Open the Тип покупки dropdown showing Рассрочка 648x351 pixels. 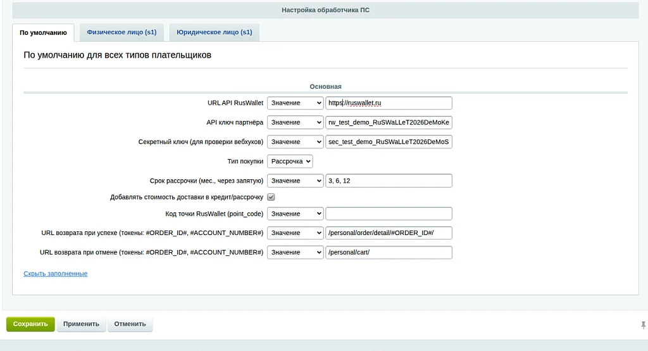click(x=290, y=161)
